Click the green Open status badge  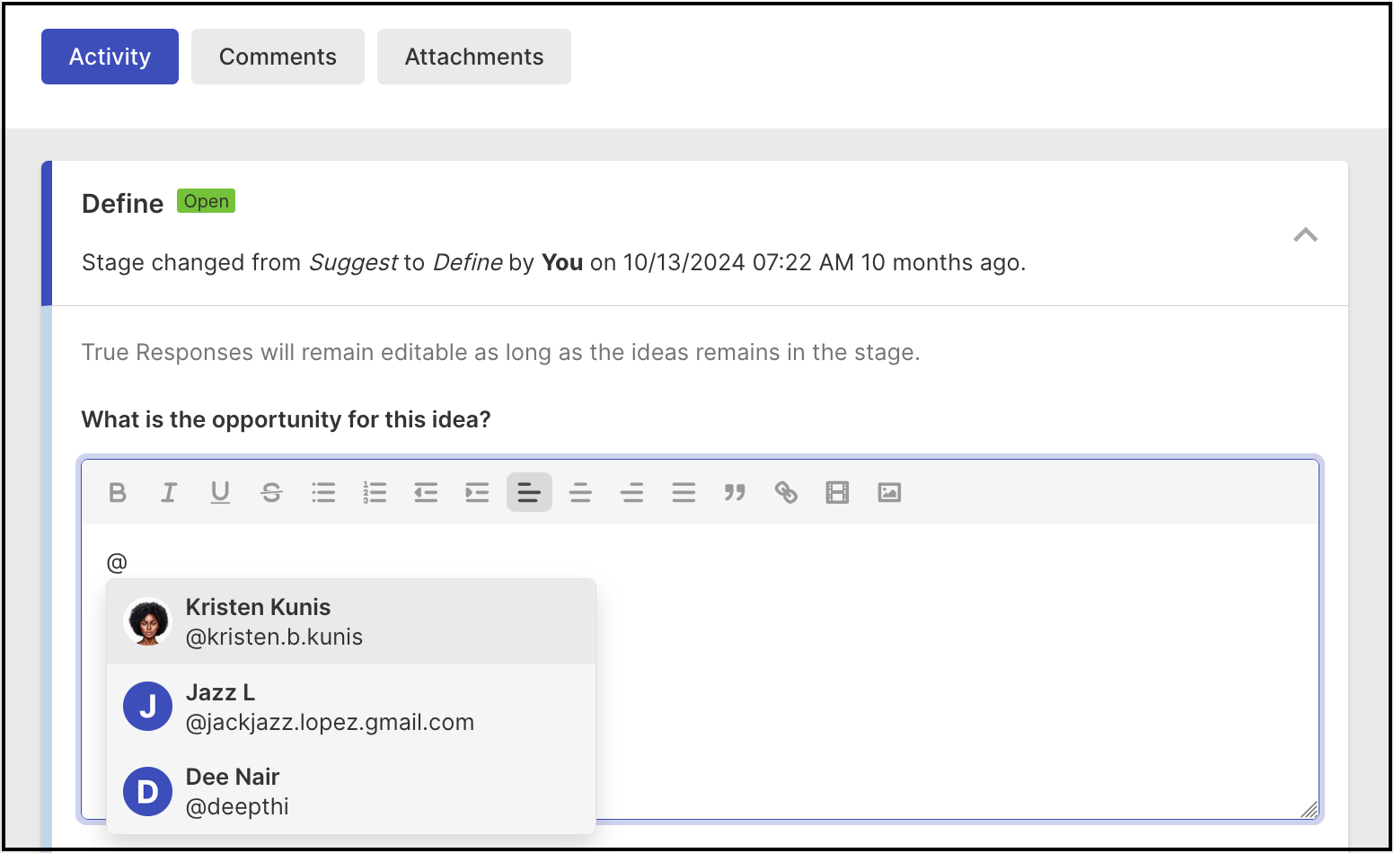206,201
